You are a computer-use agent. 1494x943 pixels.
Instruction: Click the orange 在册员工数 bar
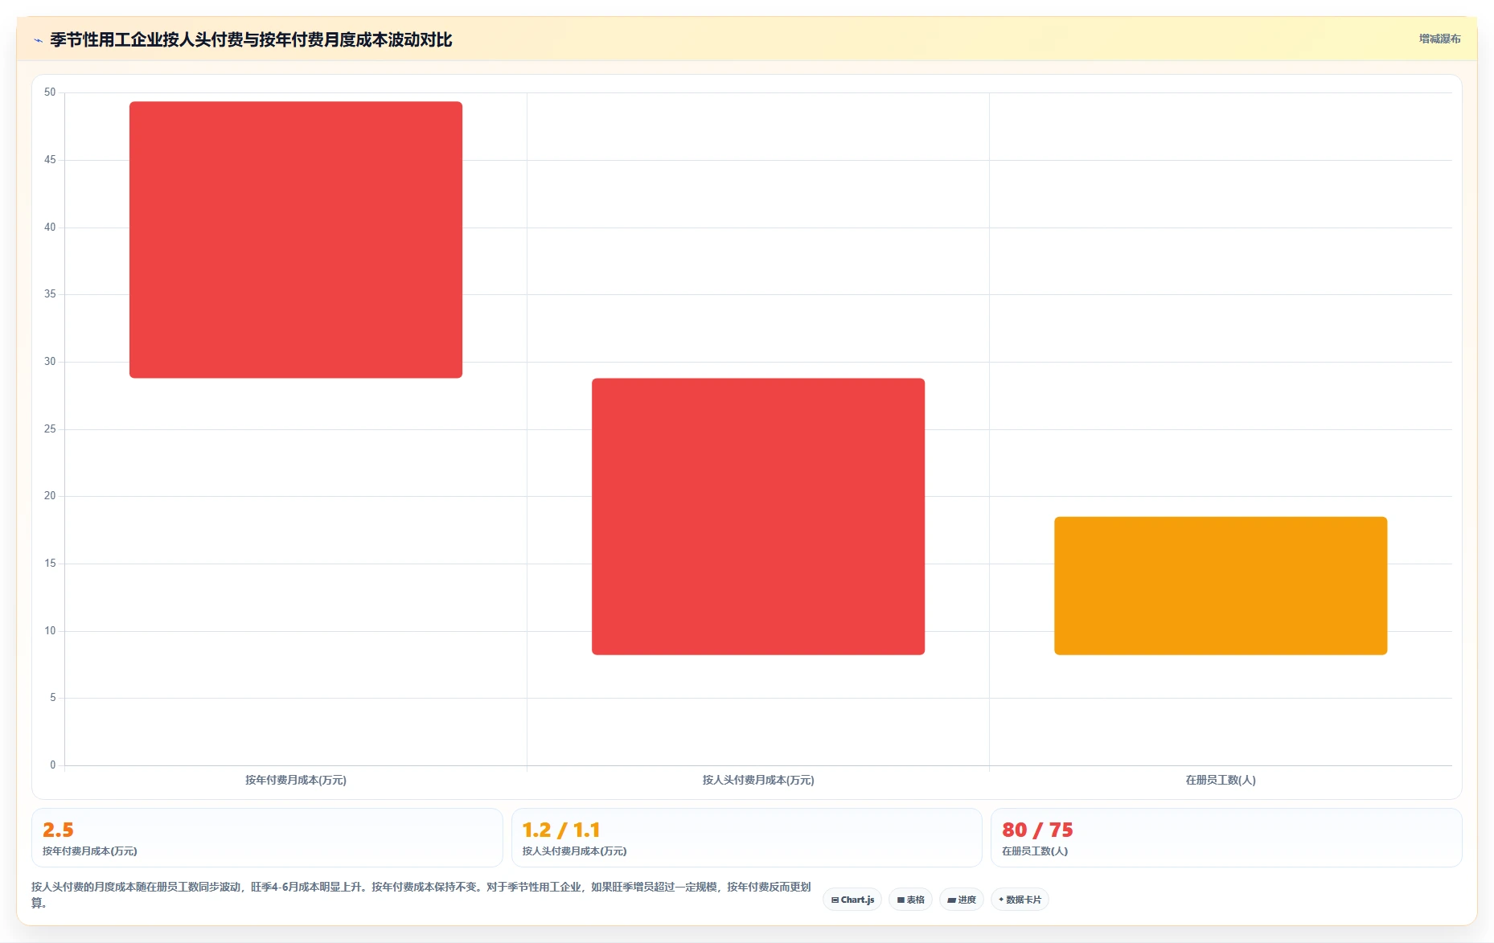pyautogui.click(x=1221, y=585)
